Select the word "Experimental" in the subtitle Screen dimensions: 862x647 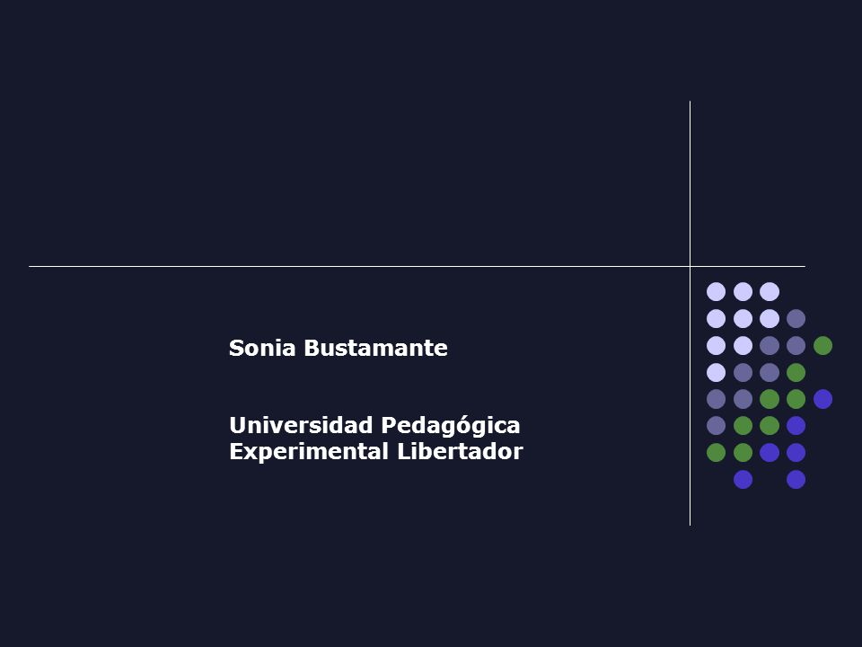coord(309,452)
